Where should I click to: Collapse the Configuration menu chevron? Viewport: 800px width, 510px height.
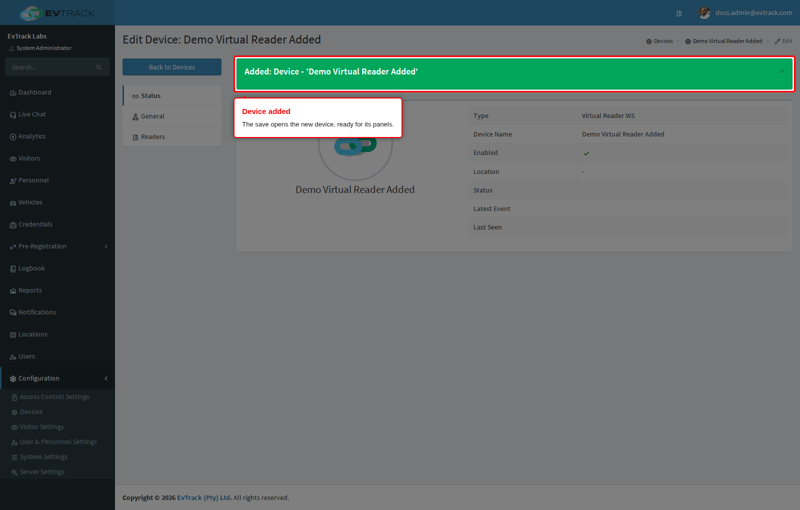click(106, 378)
